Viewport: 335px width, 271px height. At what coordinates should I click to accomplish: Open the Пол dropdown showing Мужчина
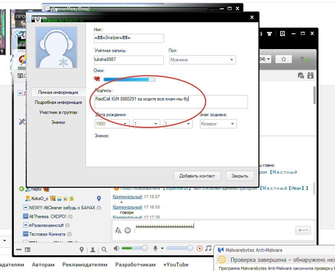pyautogui.click(x=202, y=60)
